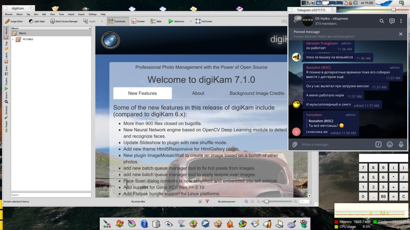Open the Albums combo box above the tree
Image resolution: width=410 pixels, height=230 pixels.
click(x=51, y=28)
